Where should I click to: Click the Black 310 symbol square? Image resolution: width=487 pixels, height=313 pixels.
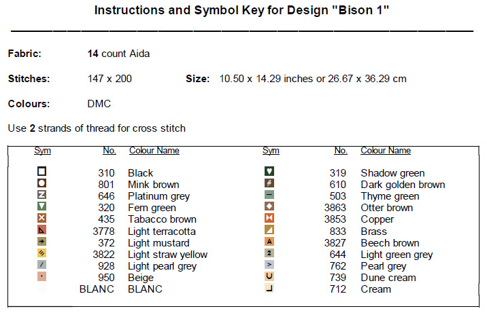41,172
